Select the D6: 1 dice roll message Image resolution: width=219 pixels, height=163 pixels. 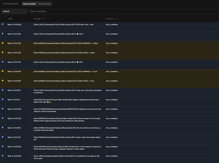tap(58, 62)
